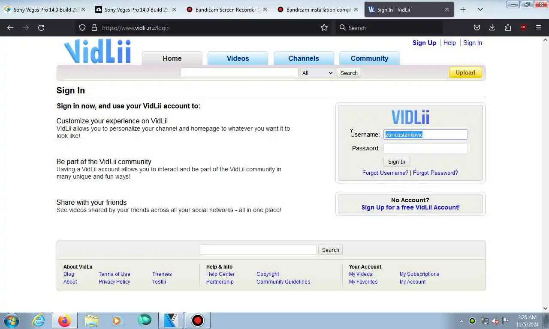Open extensions puzzle icon

[508, 27]
